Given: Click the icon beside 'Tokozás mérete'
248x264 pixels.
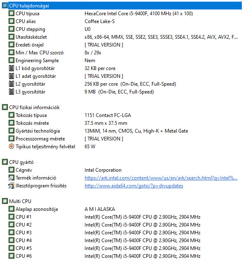Looking at the screenshot, I should pos(11,123).
